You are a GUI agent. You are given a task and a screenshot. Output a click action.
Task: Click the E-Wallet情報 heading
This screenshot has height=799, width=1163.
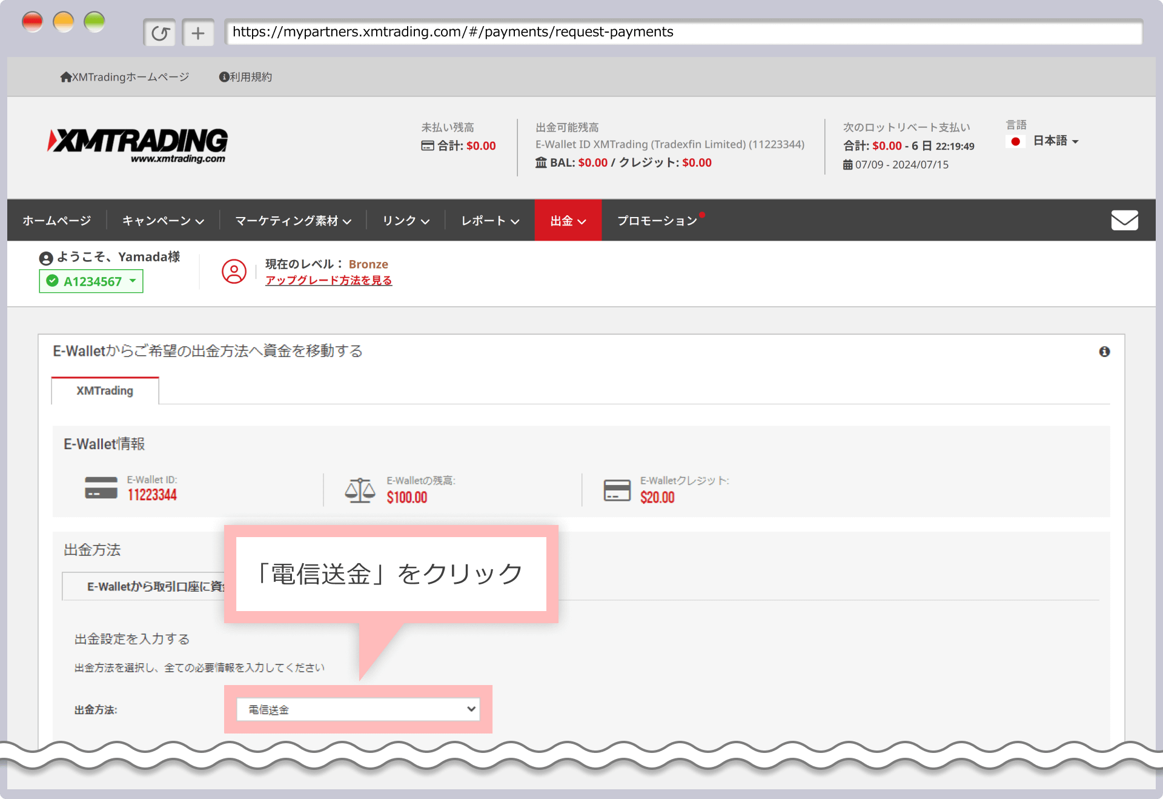pos(104,444)
